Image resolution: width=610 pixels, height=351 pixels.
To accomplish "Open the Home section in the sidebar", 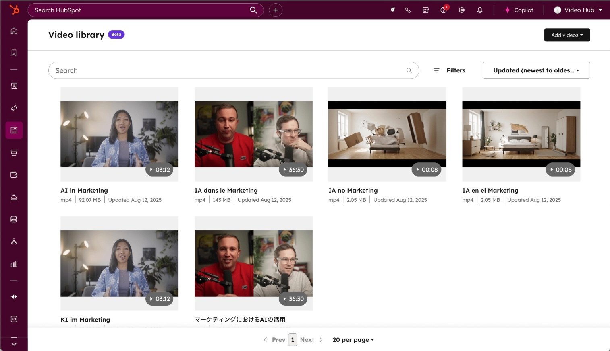I will 14,31.
